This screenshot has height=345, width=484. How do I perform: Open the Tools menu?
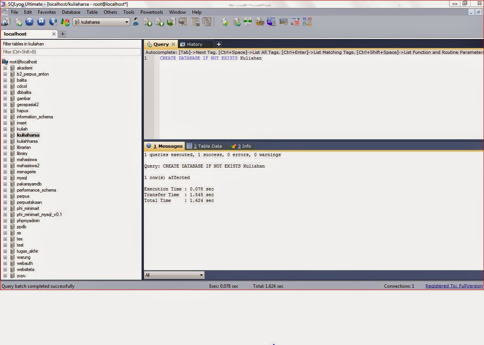pos(129,12)
